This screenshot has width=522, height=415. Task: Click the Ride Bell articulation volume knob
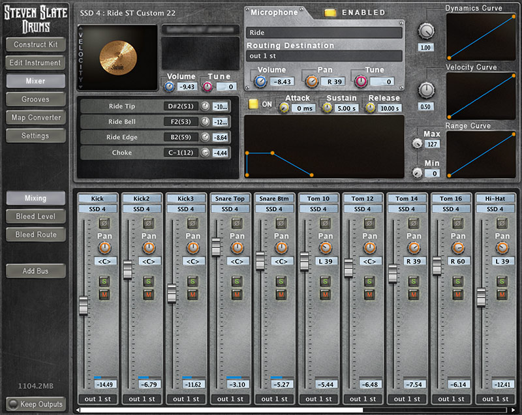[x=205, y=122]
